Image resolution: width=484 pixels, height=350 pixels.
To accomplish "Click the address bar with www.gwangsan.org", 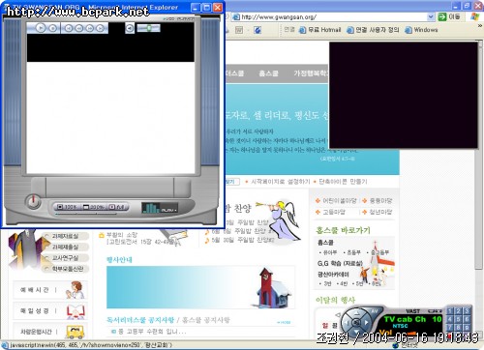I will pyautogui.click(x=332, y=16).
